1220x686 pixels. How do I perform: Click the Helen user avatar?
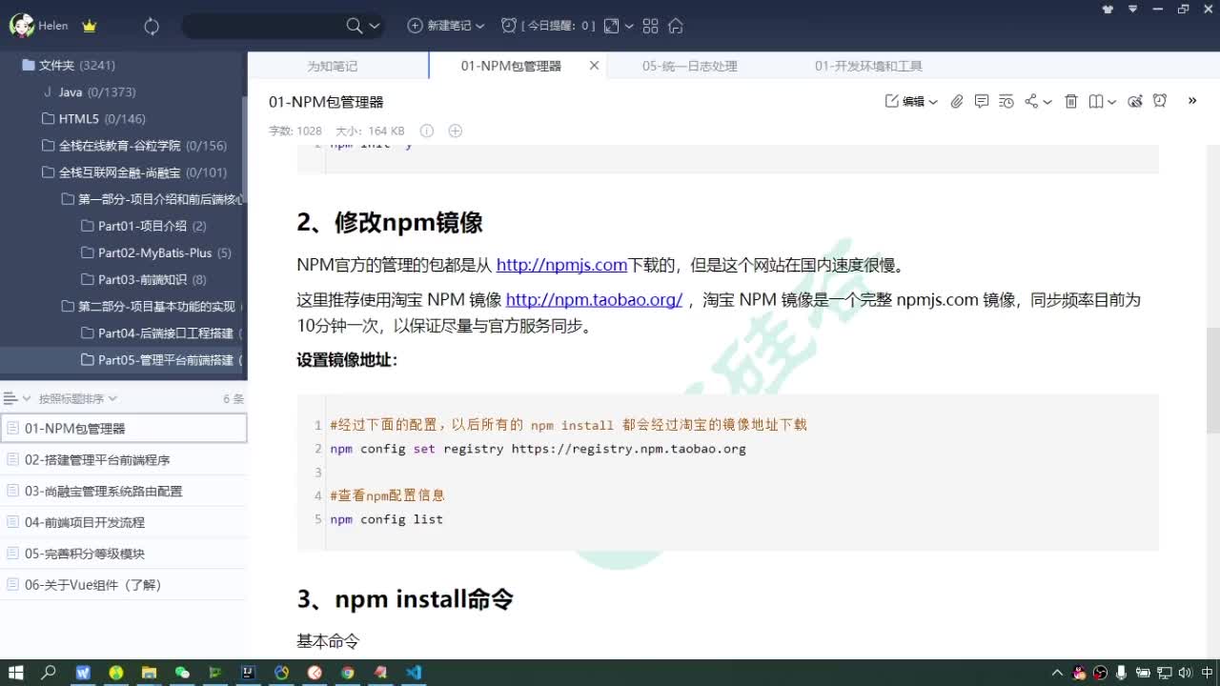tap(21, 26)
